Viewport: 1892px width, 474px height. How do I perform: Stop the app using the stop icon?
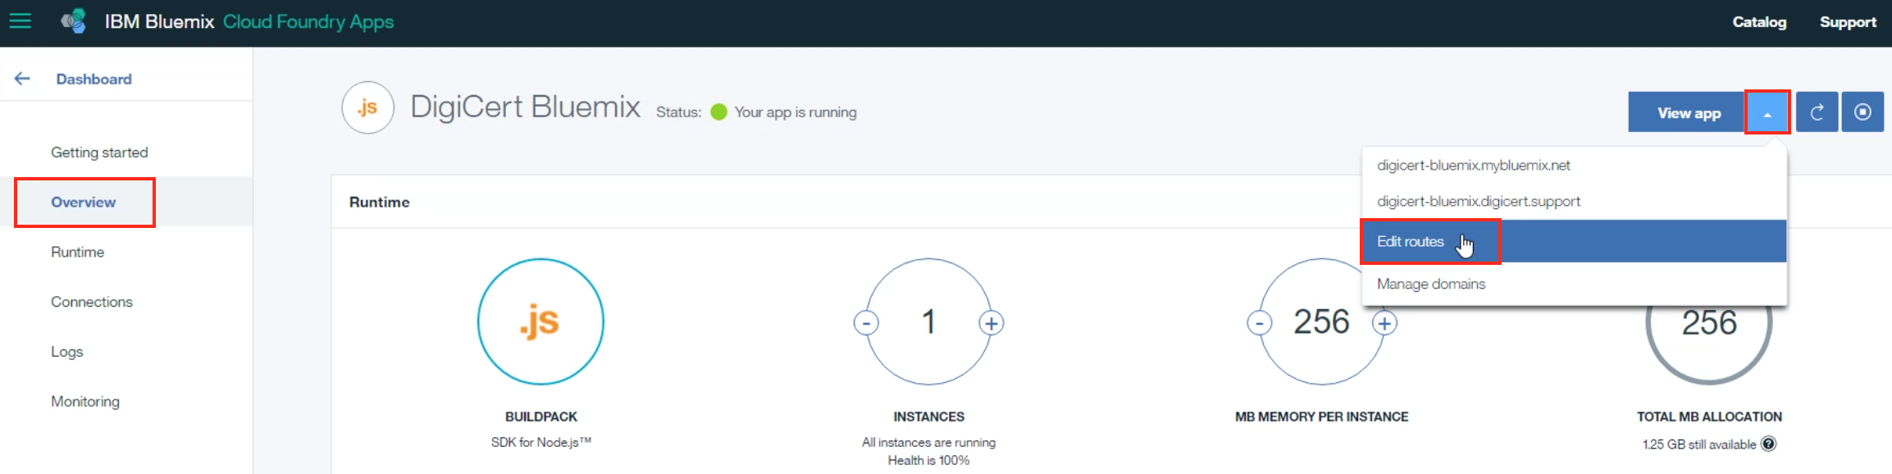(1862, 112)
